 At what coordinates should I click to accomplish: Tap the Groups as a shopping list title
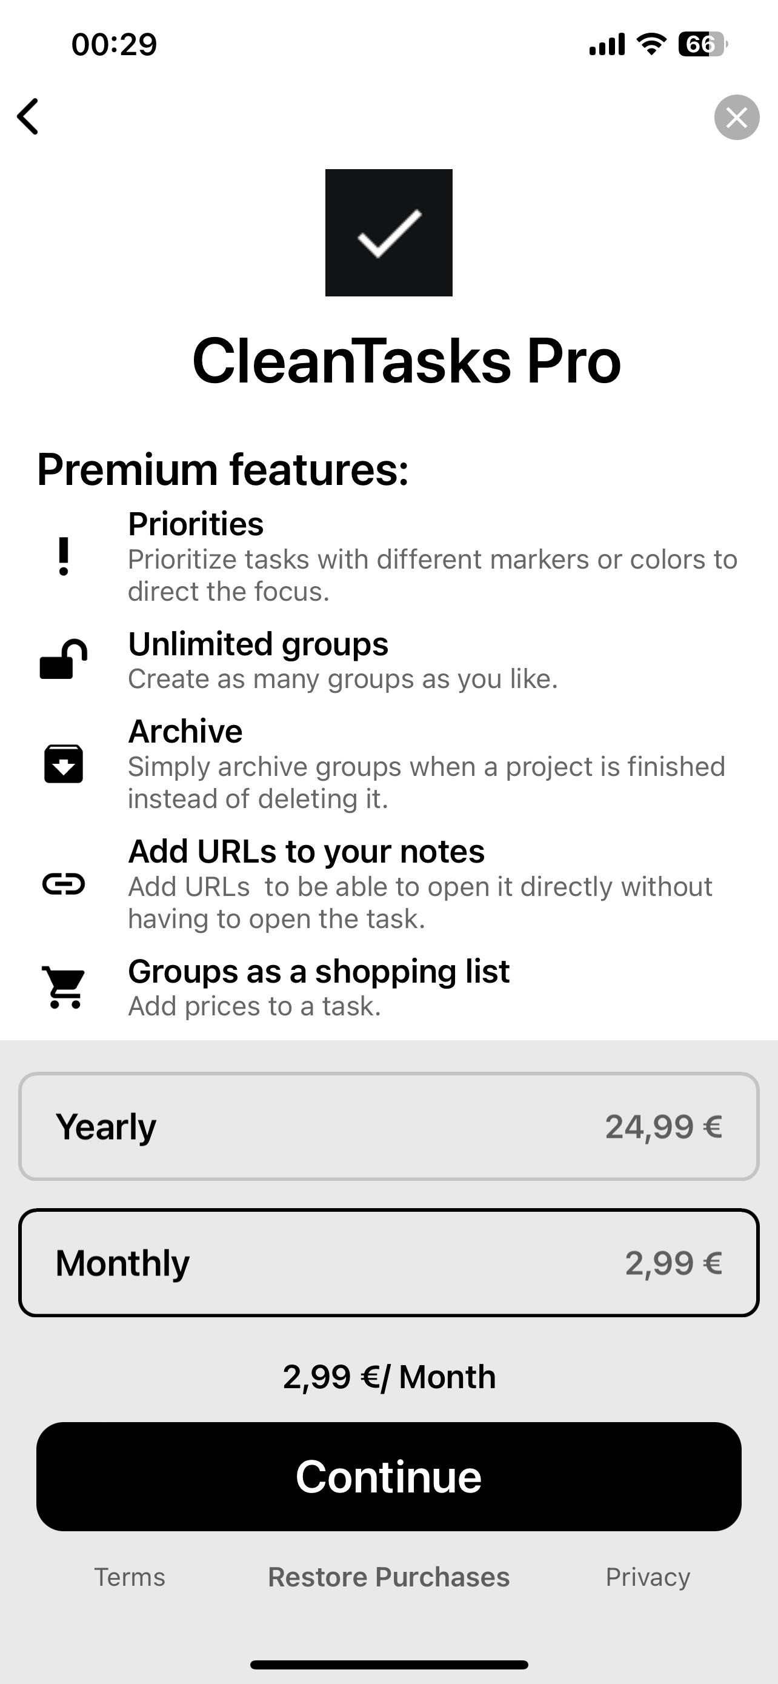point(319,971)
